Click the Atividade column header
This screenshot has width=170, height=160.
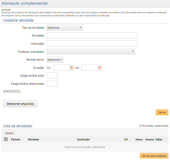click(x=33, y=140)
